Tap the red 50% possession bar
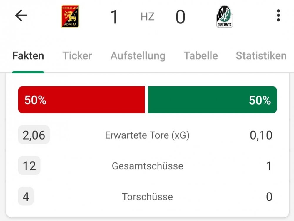The height and width of the screenshot is (221, 294). (x=81, y=100)
